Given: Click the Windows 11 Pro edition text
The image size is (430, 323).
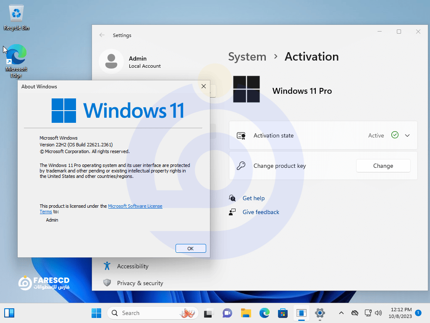Looking at the screenshot, I should [302, 91].
